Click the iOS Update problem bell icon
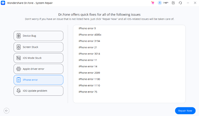This screenshot has width=199, height=116. tap(19, 91)
